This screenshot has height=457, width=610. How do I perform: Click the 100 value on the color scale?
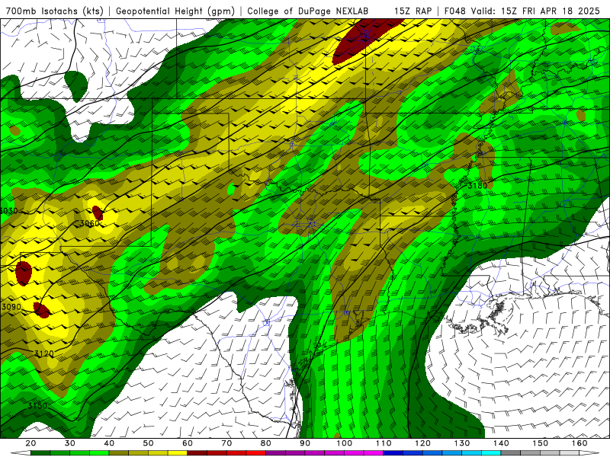tap(345, 443)
